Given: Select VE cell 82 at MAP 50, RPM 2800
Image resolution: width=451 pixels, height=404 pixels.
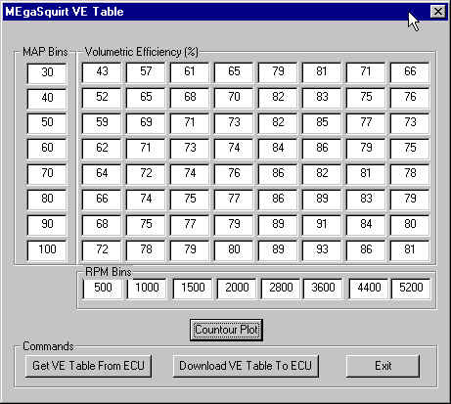Looking at the screenshot, I should pyautogui.click(x=278, y=123).
